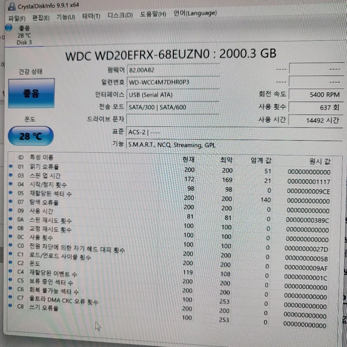The image size is (347, 347).
Task: Click the status dot for attribute C6 회복 불가능 섹터 수
Action: [x=10, y=288]
